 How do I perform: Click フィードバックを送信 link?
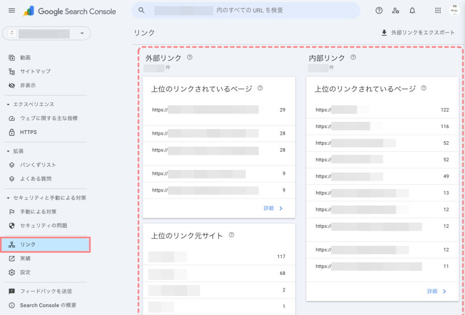(x=45, y=291)
